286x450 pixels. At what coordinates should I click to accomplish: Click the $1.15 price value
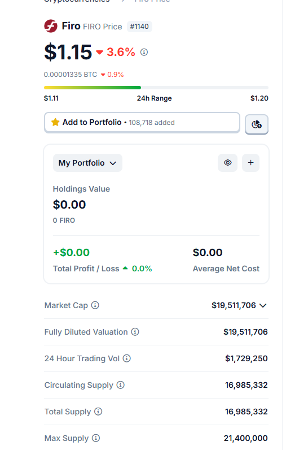[68, 52]
